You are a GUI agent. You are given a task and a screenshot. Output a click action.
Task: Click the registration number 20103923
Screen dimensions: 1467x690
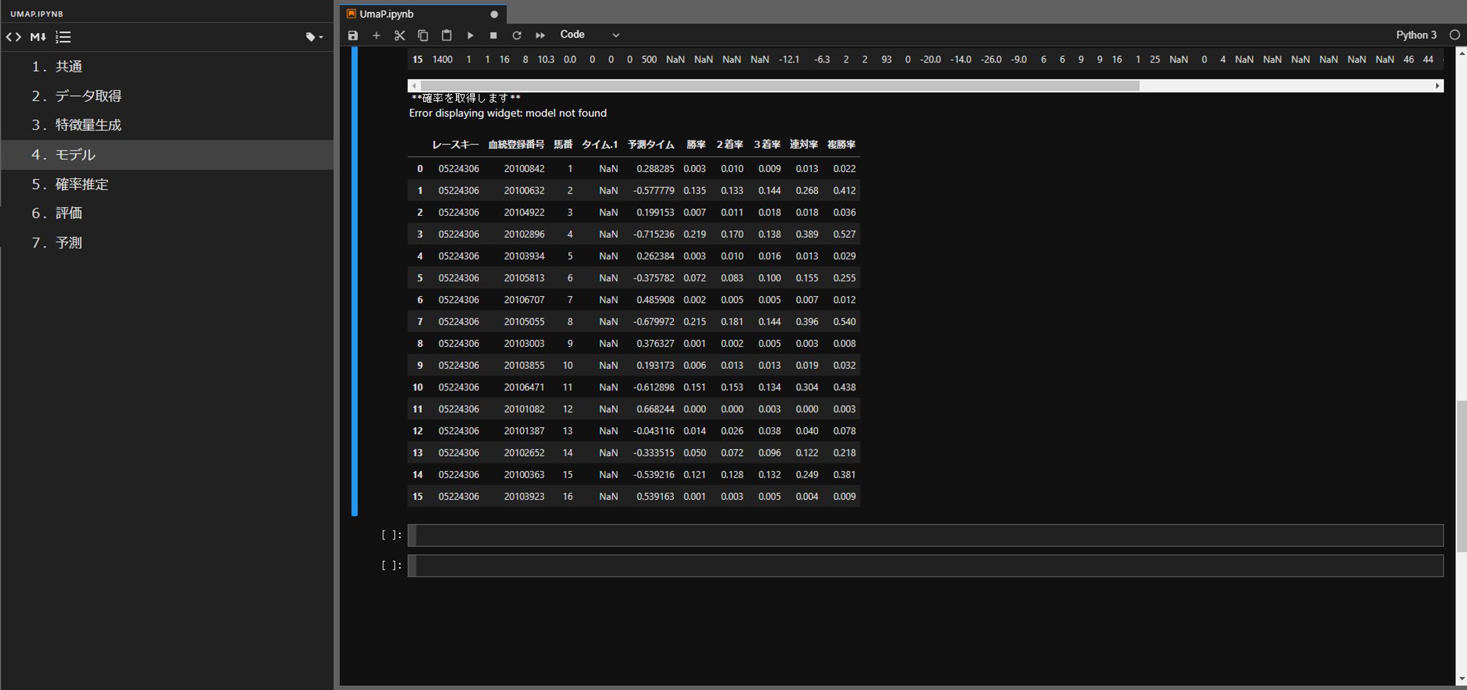[x=524, y=497]
